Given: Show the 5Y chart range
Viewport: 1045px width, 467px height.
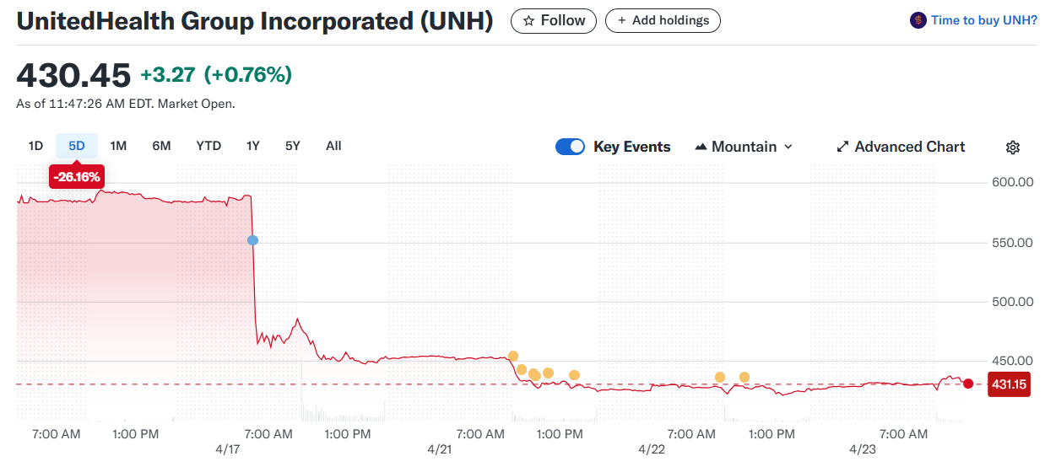Looking at the screenshot, I should coord(293,146).
